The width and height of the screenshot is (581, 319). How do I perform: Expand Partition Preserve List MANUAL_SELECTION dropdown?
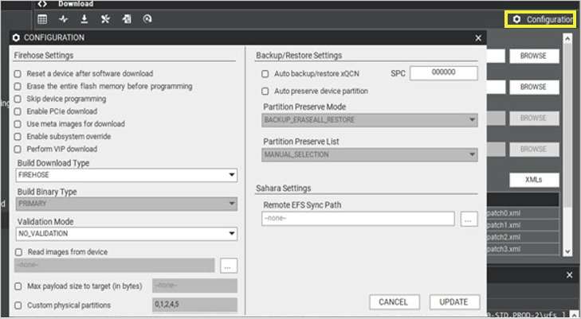click(x=370, y=154)
